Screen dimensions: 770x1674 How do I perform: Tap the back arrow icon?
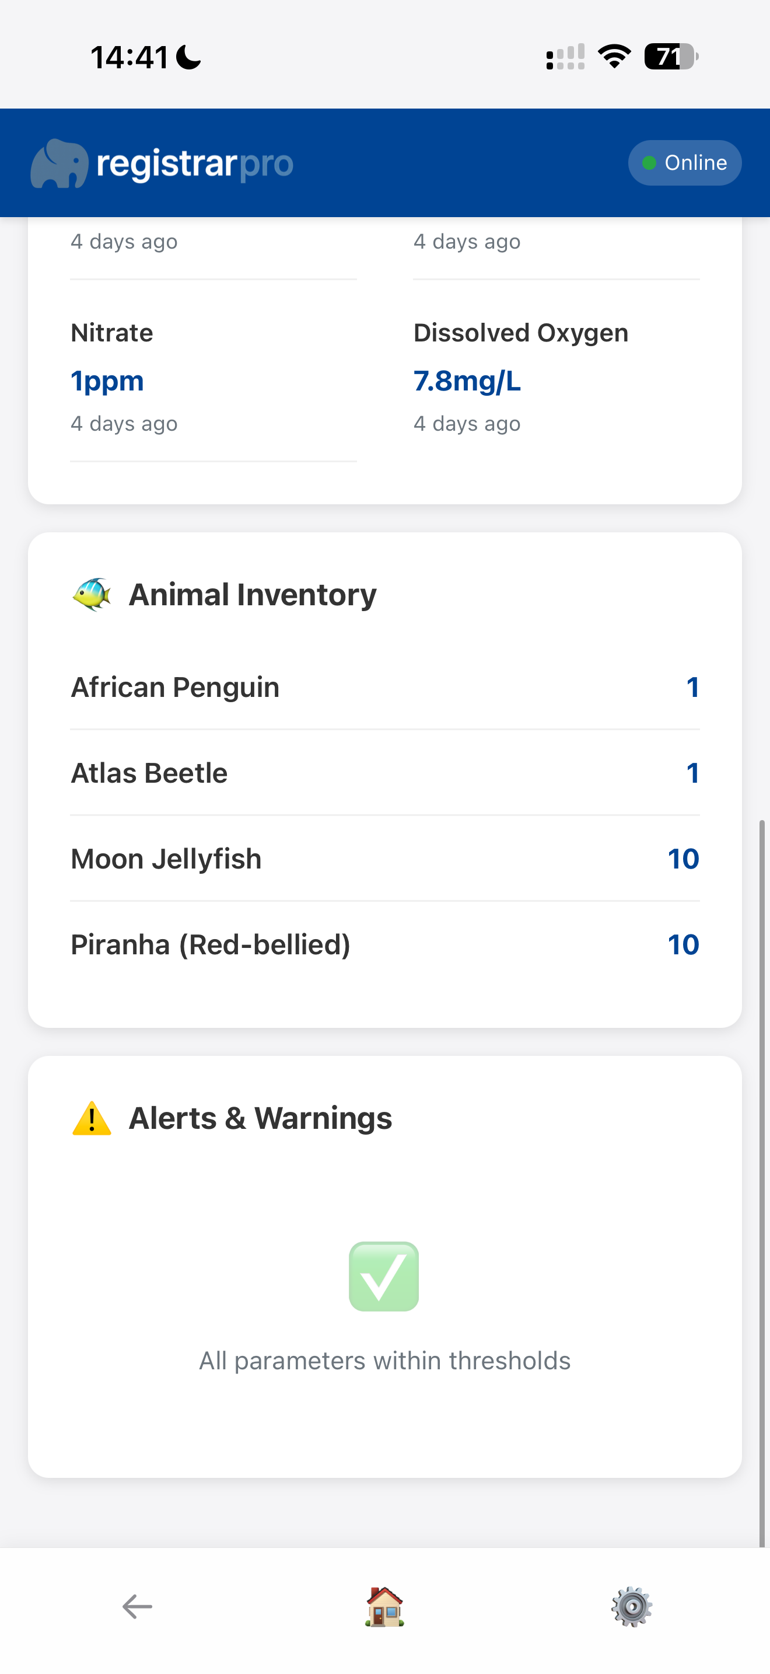137,1606
